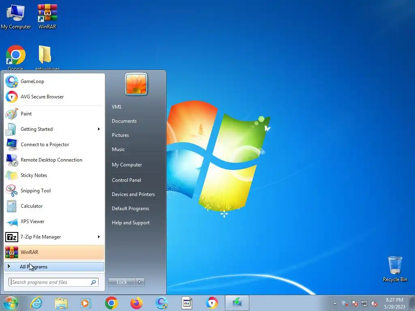Viewport: 415px width, 311px height.
Task: Open Chrome from the taskbar
Action: [111, 303]
